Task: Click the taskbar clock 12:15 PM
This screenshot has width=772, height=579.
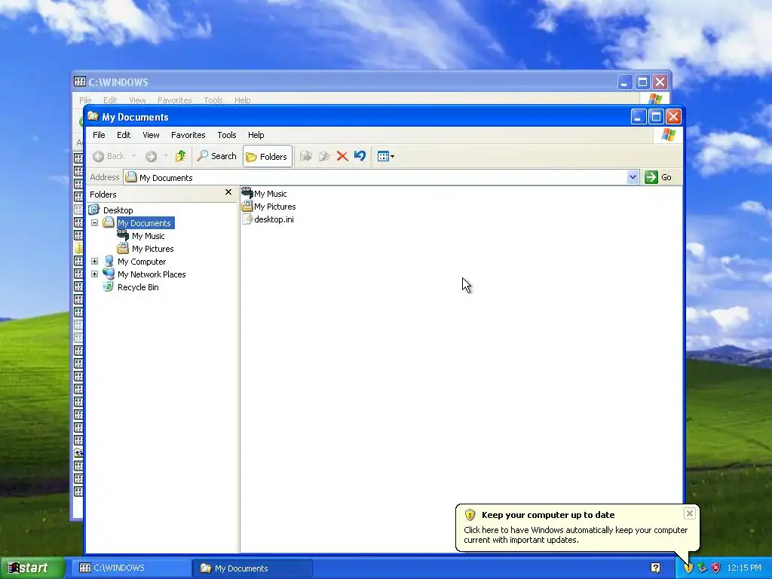Action: (x=744, y=568)
